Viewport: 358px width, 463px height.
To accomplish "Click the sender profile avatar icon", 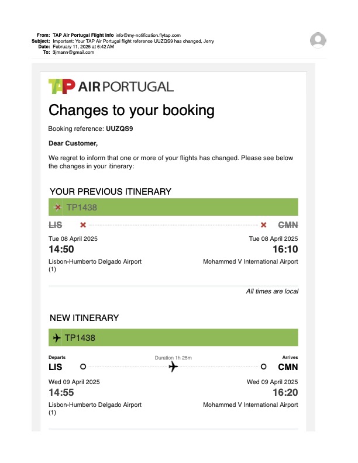I will (318, 40).
